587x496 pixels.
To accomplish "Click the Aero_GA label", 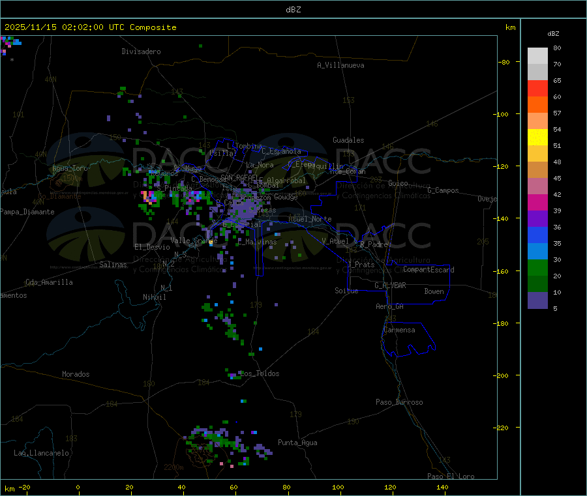I will click(x=390, y=306).
